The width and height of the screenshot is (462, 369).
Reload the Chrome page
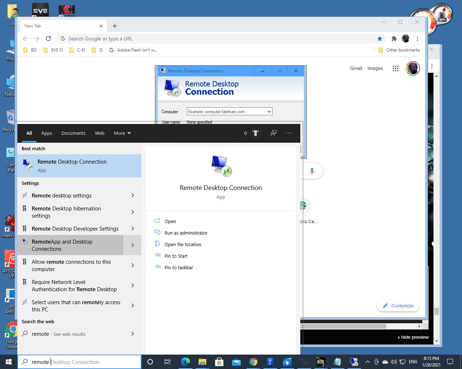(x=48, y=39)
